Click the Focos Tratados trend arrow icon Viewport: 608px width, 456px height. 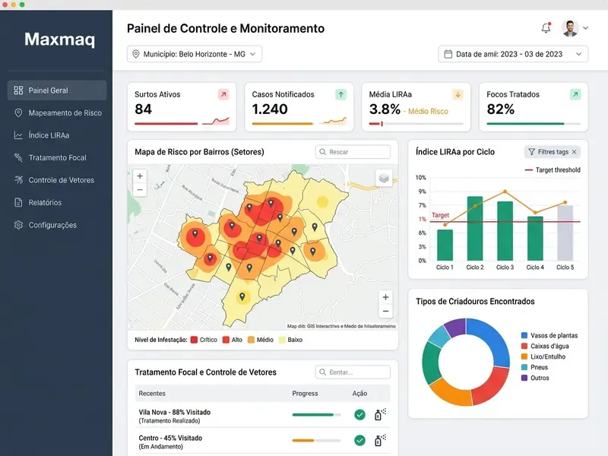click(x=575, y=94)
